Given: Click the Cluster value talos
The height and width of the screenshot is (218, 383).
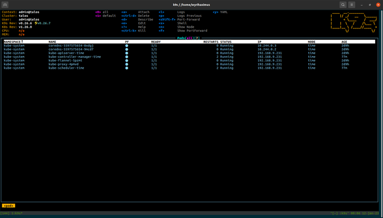Looking at the screenshot, I should (x=23, y=16).
